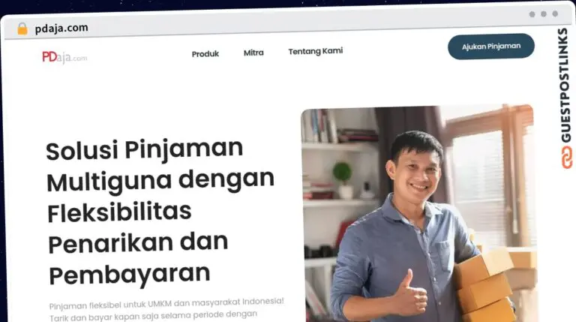The width and height of the screenshot is (576, 322).
Task: Click the Fleksibilitas heading line
Action: [119, 212]
